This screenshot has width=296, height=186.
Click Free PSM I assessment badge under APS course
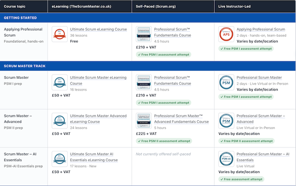246,48
